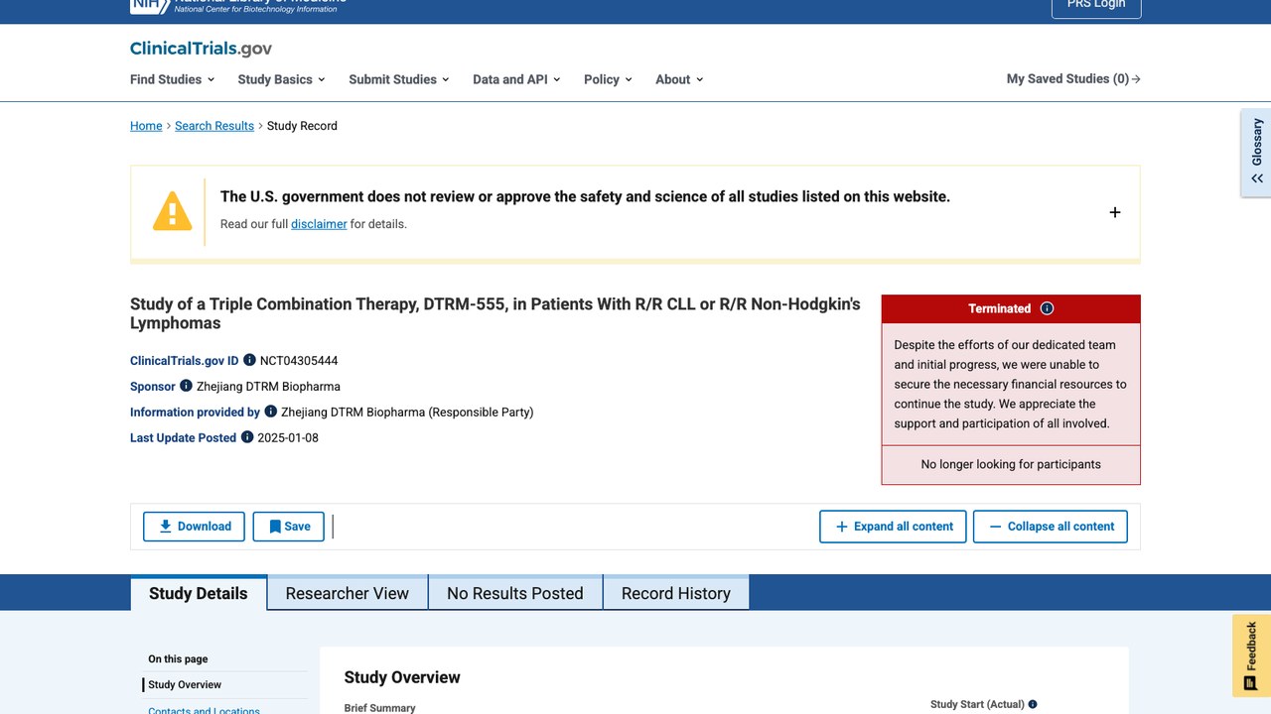Open the Glossary side panel

point(1256,153)
